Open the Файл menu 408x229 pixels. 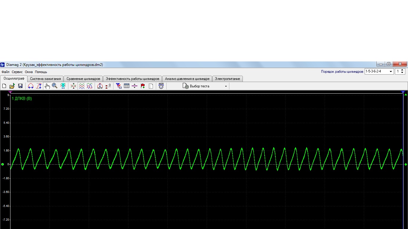tap(5, 72)
